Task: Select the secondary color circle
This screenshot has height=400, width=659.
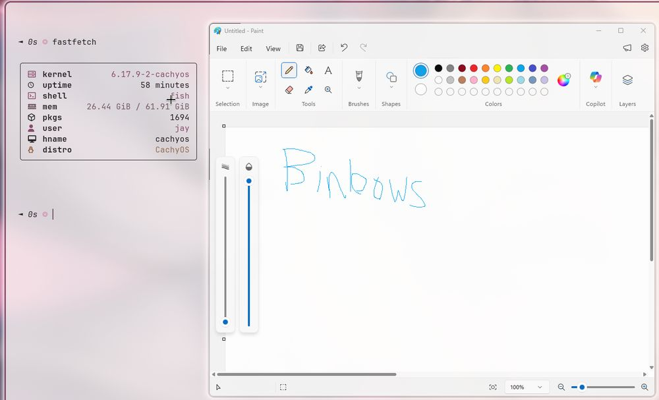Action: point(420,90)
